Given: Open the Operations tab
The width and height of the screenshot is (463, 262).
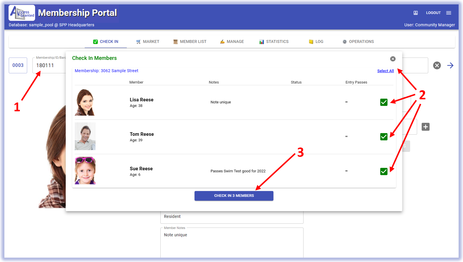Looking at the screenshot, I should click(358, 42).
